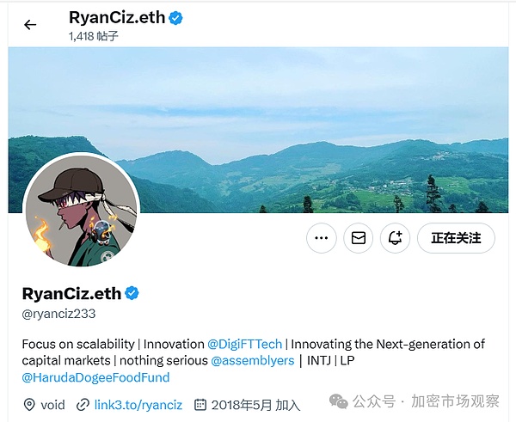Turn on post notifications bell icon
Image resolution: width=516 pixels, height=422 pixels.
click(x=395, y=238)
